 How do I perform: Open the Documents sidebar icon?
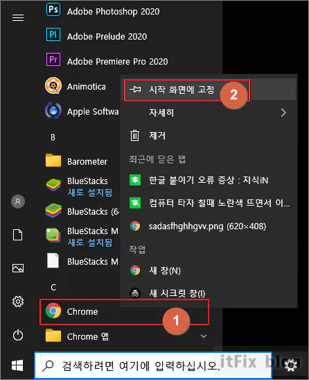[18, 235]
